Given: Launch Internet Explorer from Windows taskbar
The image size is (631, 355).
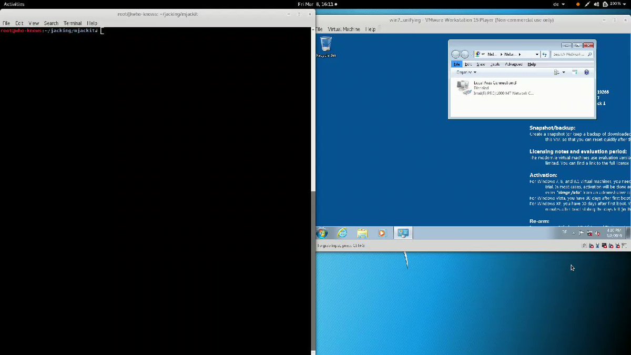Looking at the screenshot, I should click(342, 233).
